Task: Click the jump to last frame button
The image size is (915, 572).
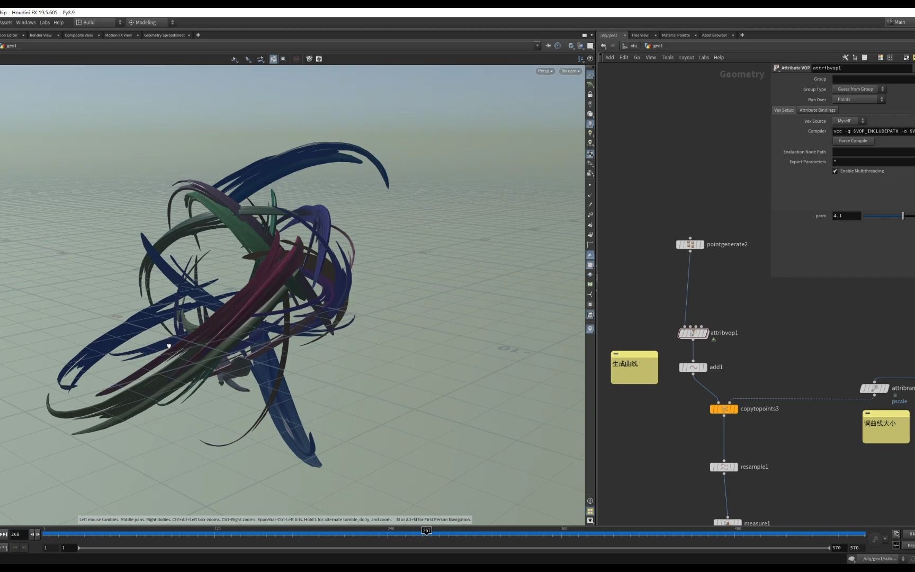Action: tap(4, 534)
